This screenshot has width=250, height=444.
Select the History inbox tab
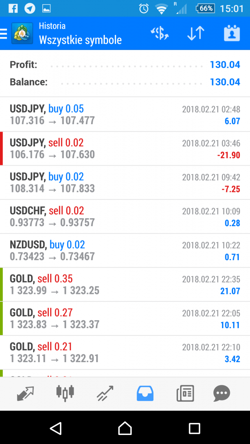tap(145, 393)
